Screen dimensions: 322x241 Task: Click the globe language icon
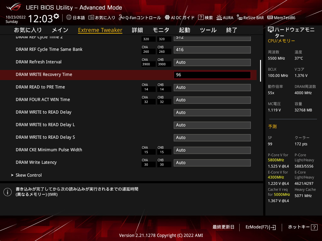[69, 17]
